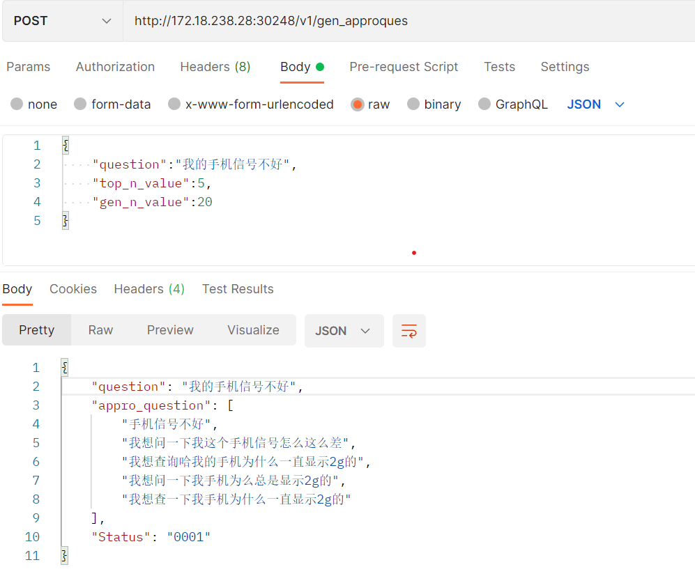The width and height of the screenshot is (695, 583).
Task: Open the response JSON format dropdown
Action: tap(344, 331)
